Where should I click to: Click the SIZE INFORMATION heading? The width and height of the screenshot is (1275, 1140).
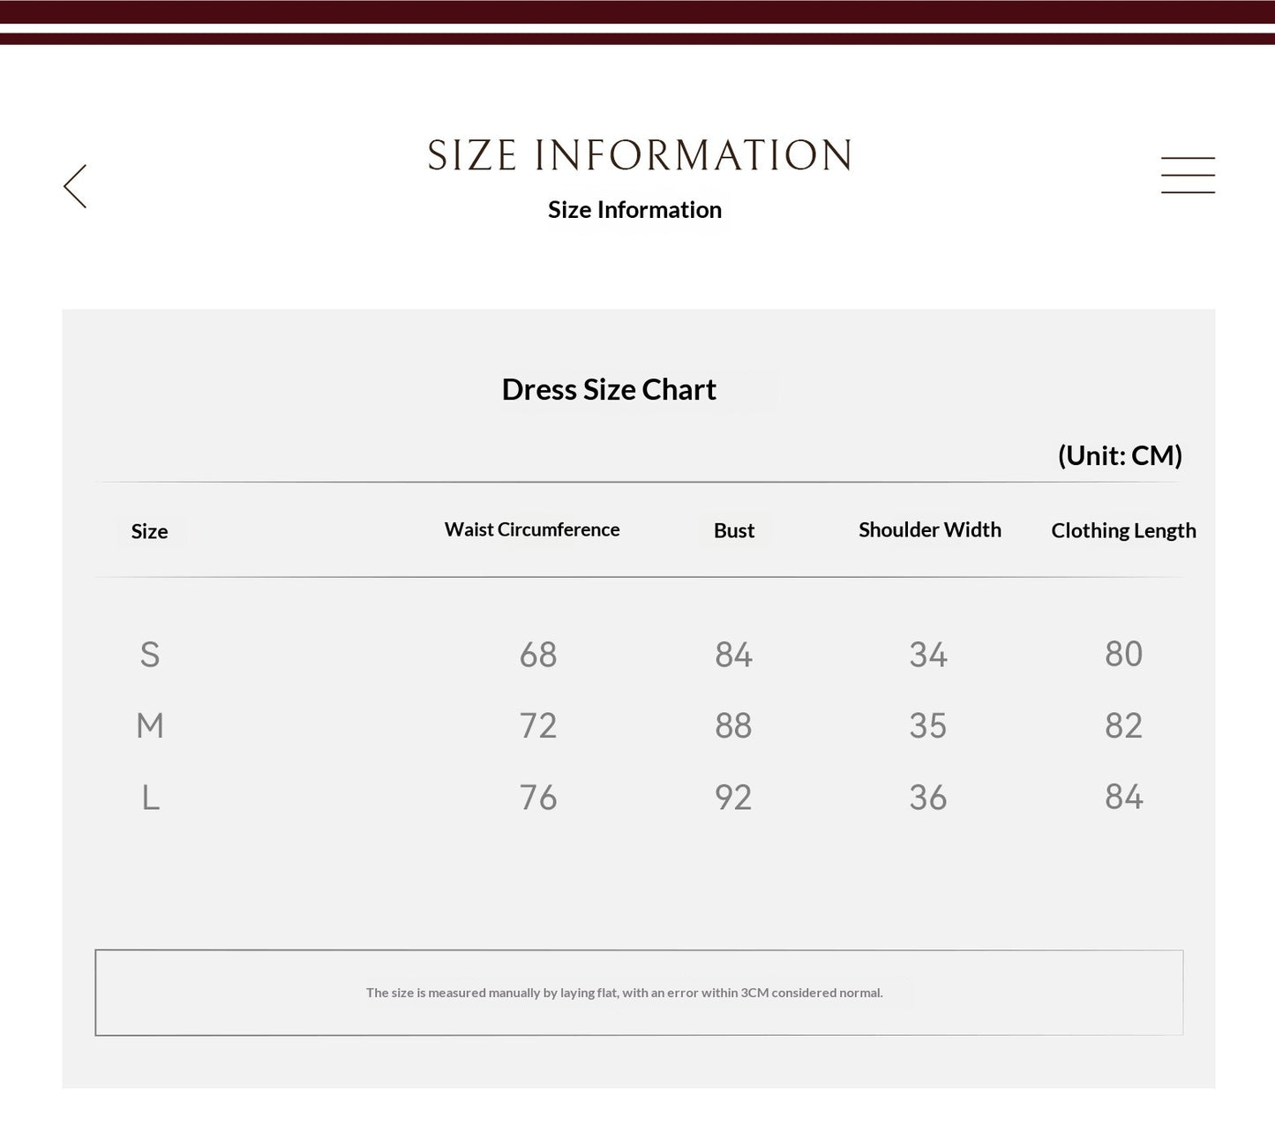click(640, 155)
